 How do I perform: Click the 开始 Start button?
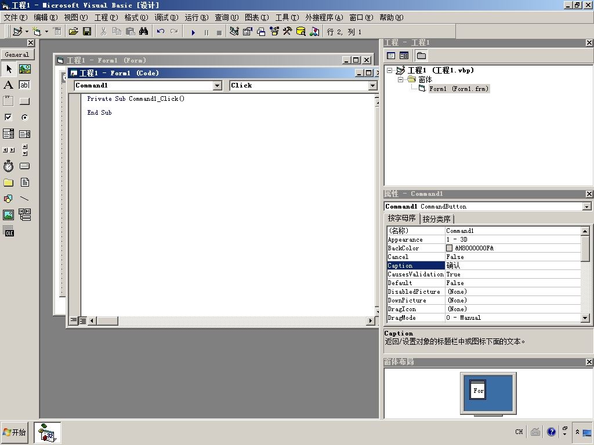14,432
